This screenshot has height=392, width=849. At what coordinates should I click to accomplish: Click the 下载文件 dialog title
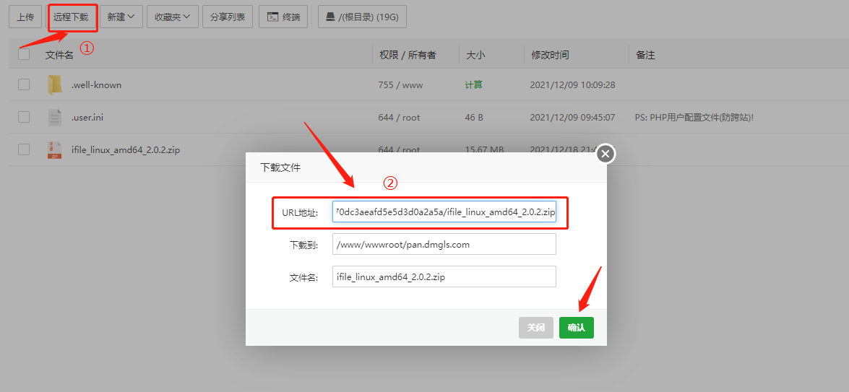pyautogui.click(x=280, y=167)
